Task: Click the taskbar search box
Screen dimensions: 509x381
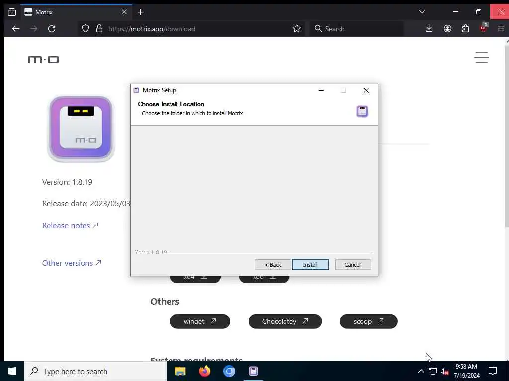Action: tap(95, 371)
